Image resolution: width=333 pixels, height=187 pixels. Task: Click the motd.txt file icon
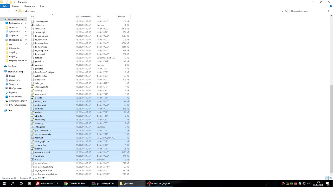tap(32, 98)
